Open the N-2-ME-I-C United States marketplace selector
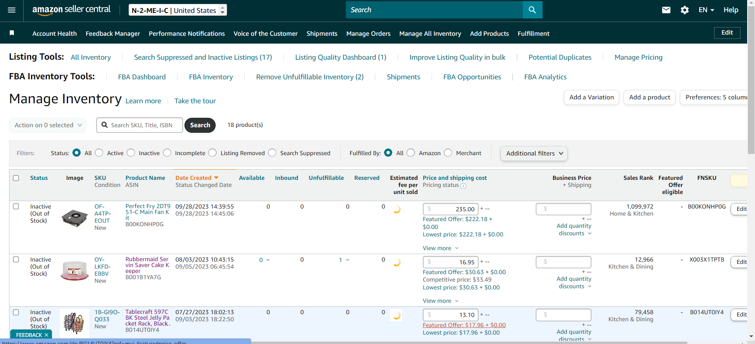Image resolution: width=755 pixels, height=344 pixels. 178,10
